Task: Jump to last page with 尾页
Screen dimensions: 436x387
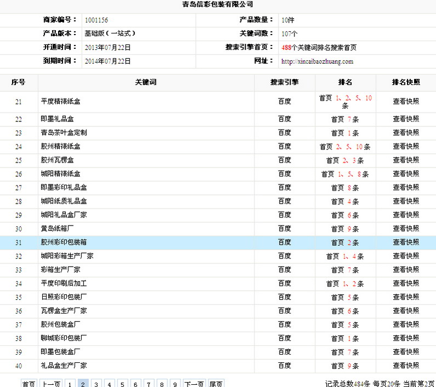Action: point(216,384)
